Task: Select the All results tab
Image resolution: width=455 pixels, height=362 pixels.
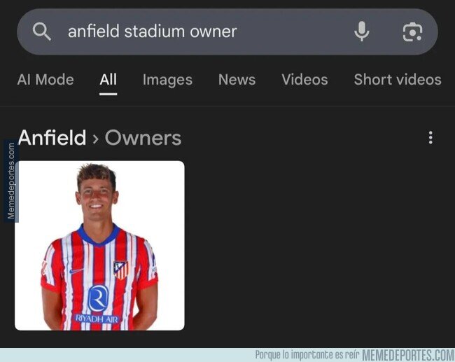Action: click(x=108, y=80)
